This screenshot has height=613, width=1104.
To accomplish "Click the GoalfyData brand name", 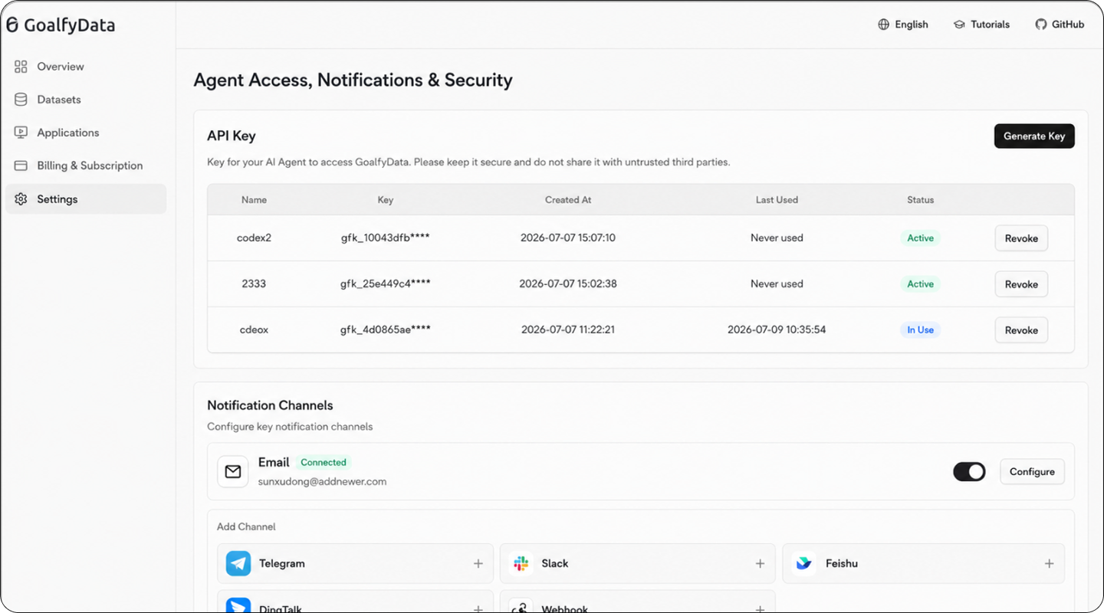I will (69, 25).
